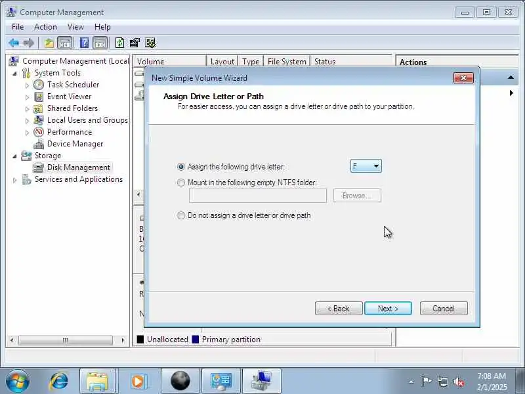Open Internet Explorer from the taskbar
This screenshot has height=394, width=525.
59,382
